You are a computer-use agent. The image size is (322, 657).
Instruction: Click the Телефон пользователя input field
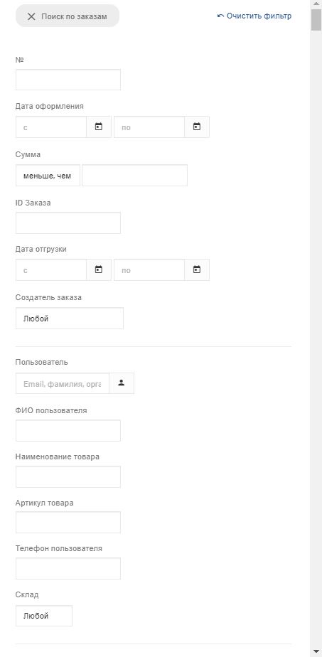tap(68, 569)
